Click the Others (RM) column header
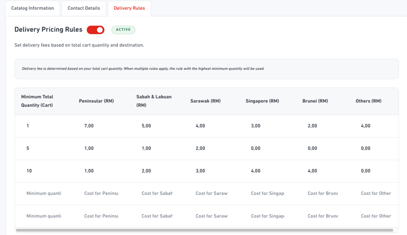The height and width of the screenshot is (235, 407). pyautogui.click(x=368, y=101)
